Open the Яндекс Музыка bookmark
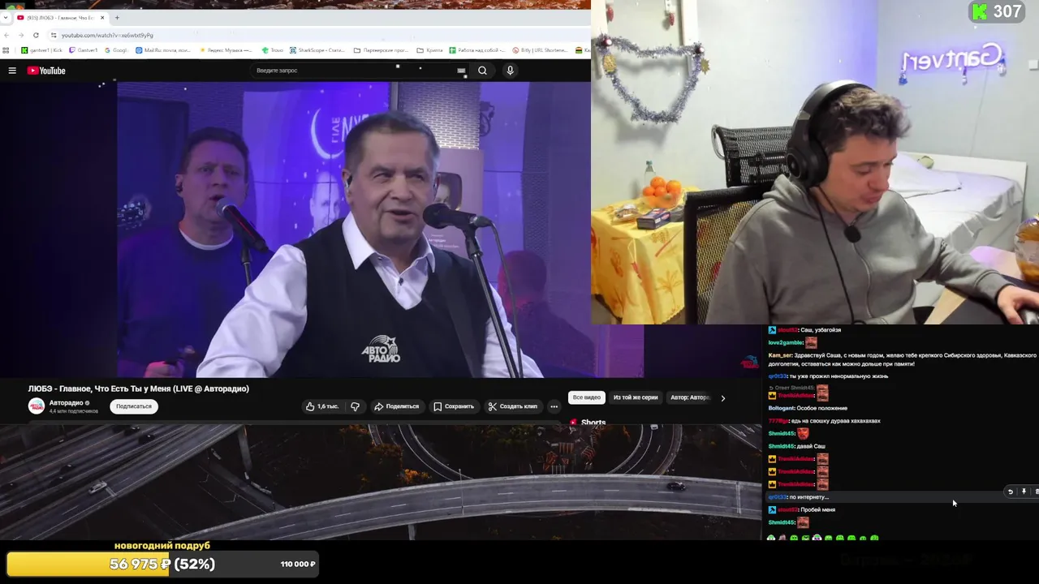1039x584 pixels. click(x=226, y=50)
